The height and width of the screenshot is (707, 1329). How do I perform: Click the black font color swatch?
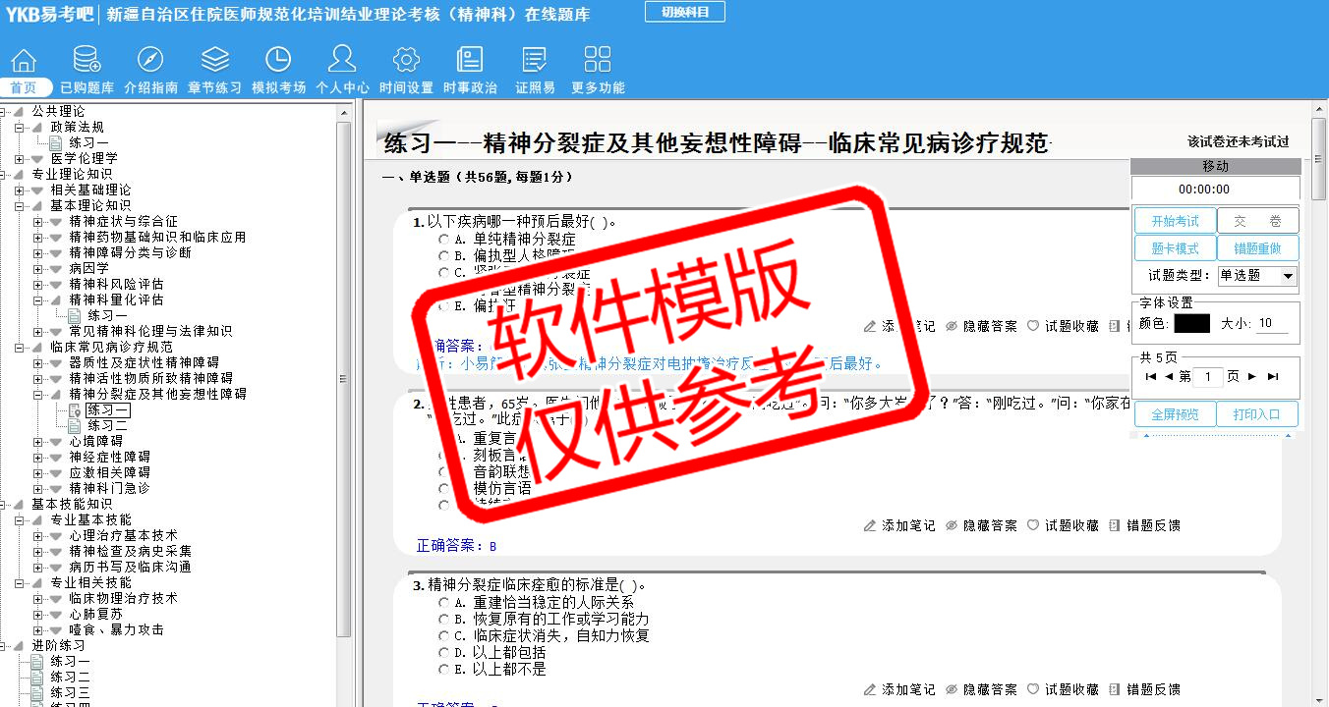1191,323
